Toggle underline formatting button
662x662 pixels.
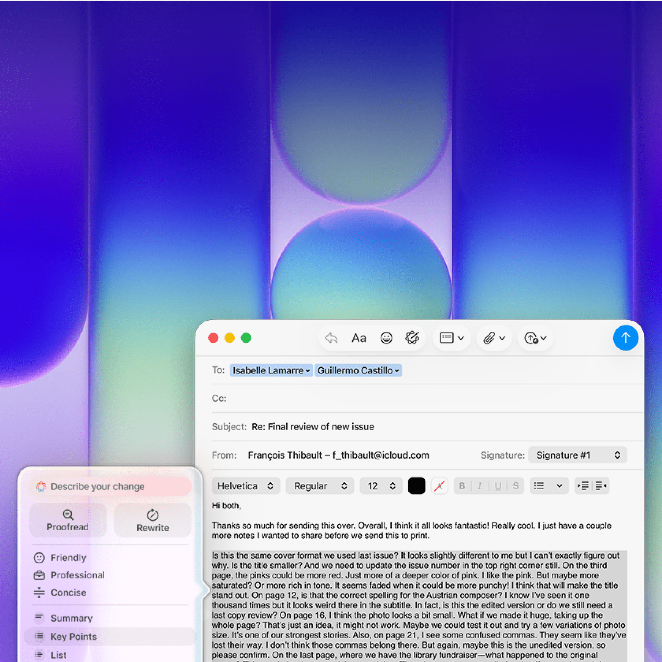coord(498,486)
